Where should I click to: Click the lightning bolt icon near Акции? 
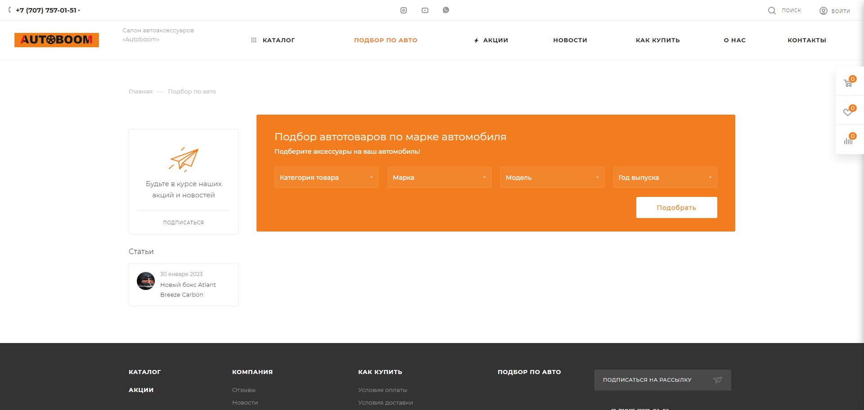[x=476, y=40]
